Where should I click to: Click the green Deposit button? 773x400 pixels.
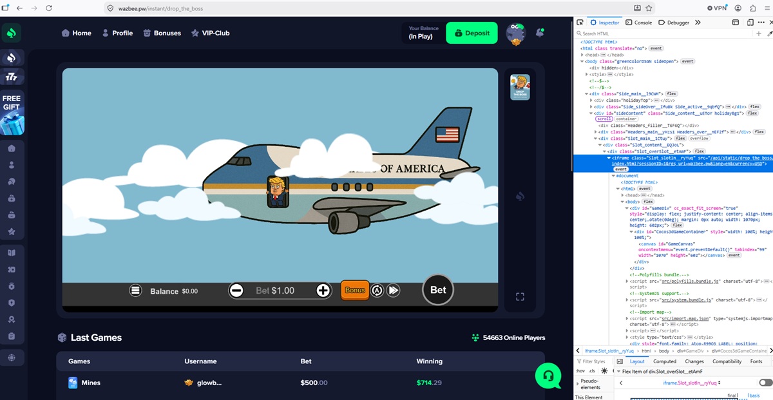tap(472, 33)
